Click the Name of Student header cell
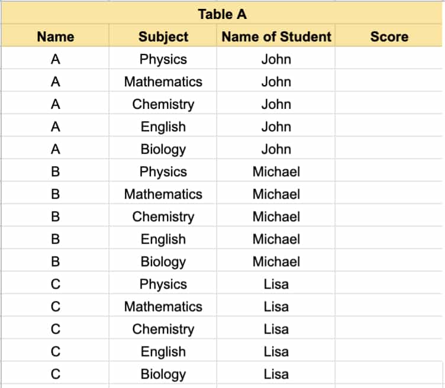445x388 pixels. [276, 35]
